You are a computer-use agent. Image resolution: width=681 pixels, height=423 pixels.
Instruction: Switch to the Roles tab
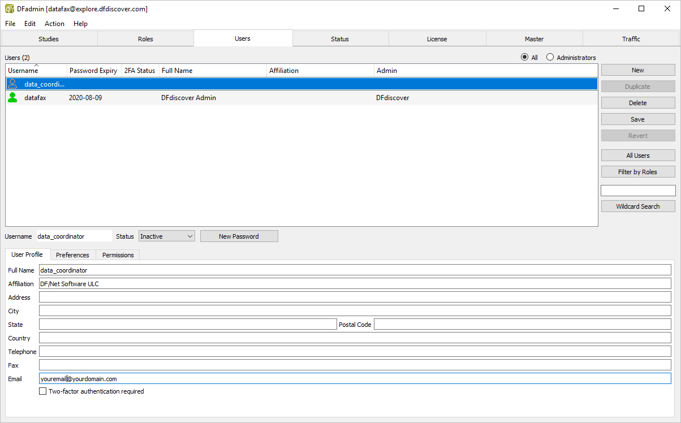pos(145,39)
